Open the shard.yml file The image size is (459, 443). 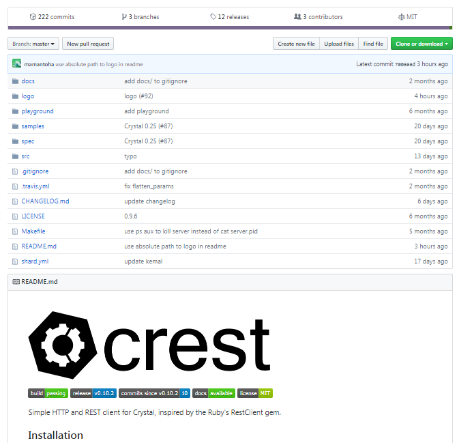(35, 261)
